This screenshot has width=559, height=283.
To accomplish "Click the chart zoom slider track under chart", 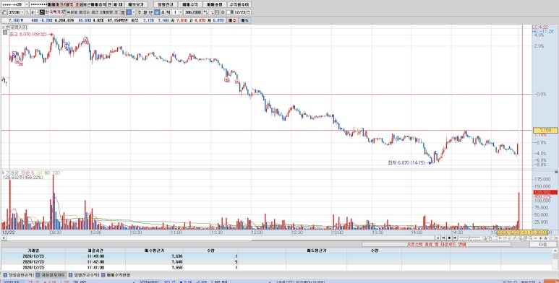I will point(470,238).
